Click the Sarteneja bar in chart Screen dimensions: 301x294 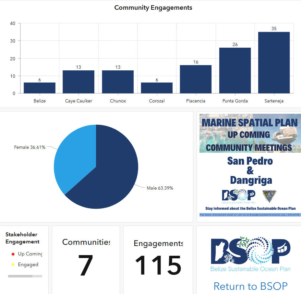click(274, 63)
